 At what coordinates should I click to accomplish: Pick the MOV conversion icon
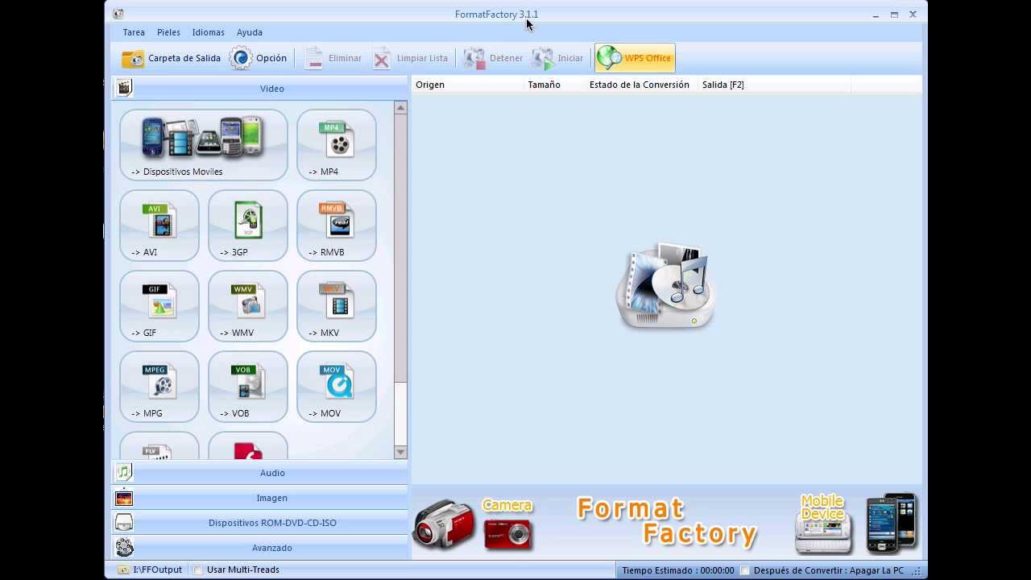pyautogui.click(x=337, y=387)
